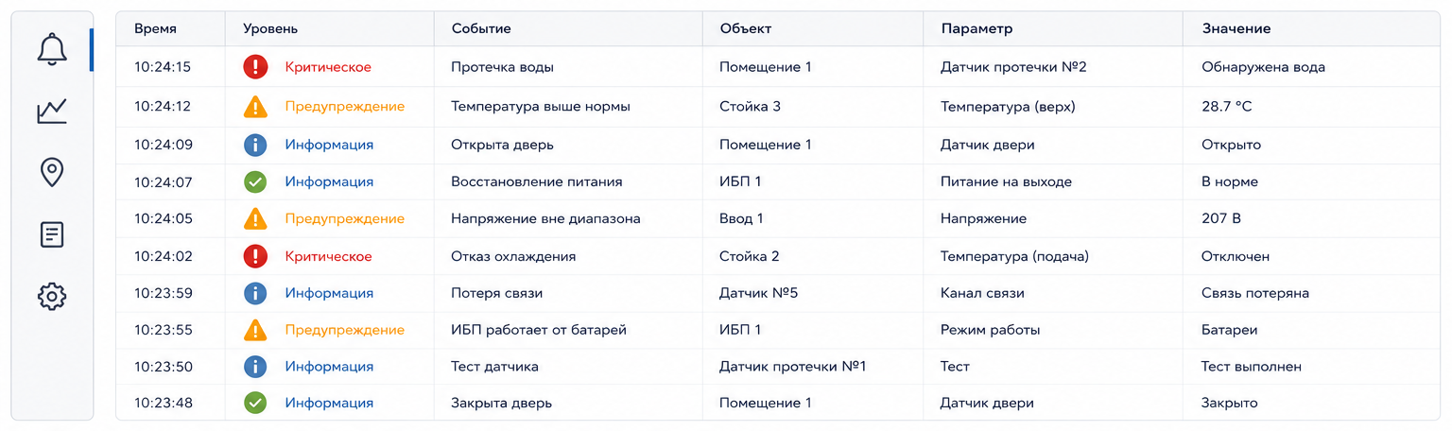Click the Канал связи parameter cell

pos(982,293)
